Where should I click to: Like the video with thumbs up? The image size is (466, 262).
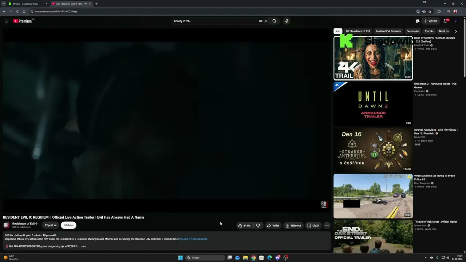click(x=245, y=226)
